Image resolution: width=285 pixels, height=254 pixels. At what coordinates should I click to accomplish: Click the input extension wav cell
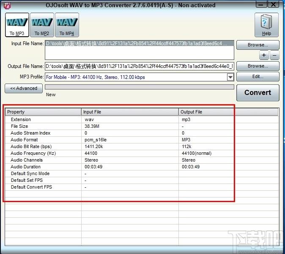(89, 120)
